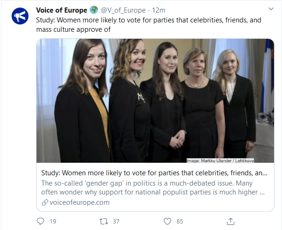Click the retweet count 37
282x230 pixels.
[x=116, y=221]
